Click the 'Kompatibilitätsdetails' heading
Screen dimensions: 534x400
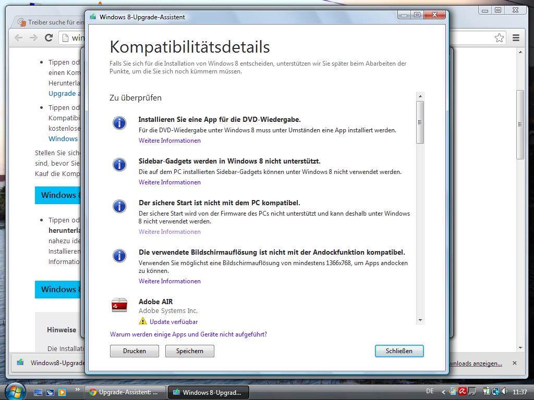click(x=190, y=47)
